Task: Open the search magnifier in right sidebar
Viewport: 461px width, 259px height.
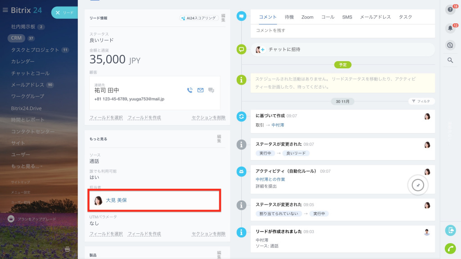Action: 450,60
